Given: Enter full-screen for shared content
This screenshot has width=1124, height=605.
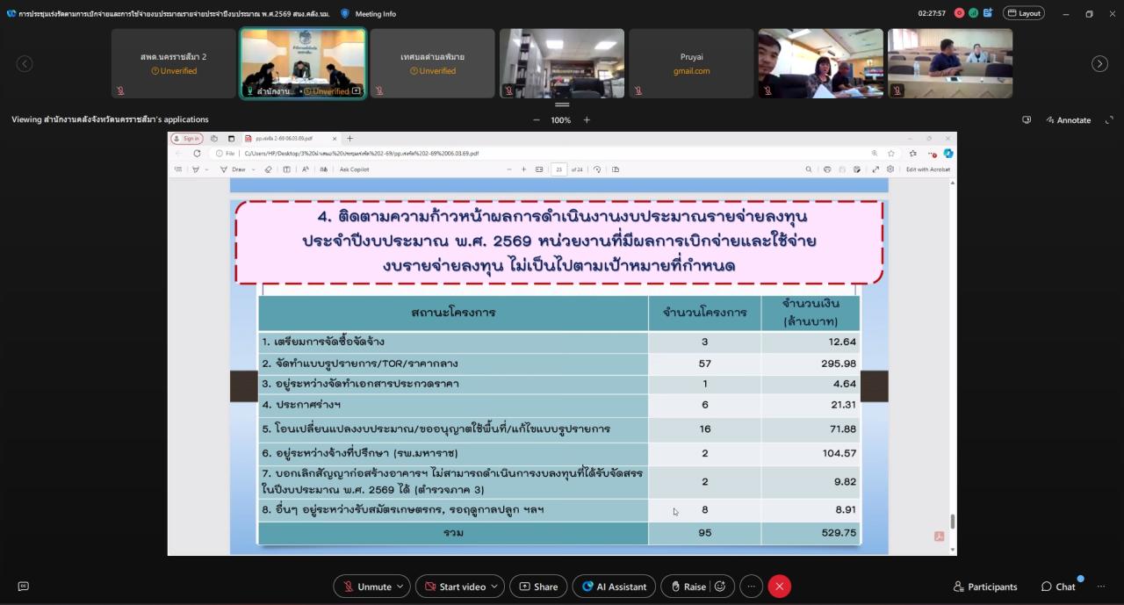Looking at the screenshot, I should [1109, 120].
